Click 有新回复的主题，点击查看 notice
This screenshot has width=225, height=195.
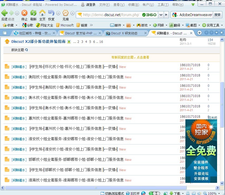point(130,57)
